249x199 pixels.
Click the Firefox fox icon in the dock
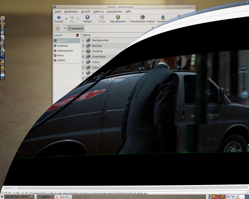3,24
